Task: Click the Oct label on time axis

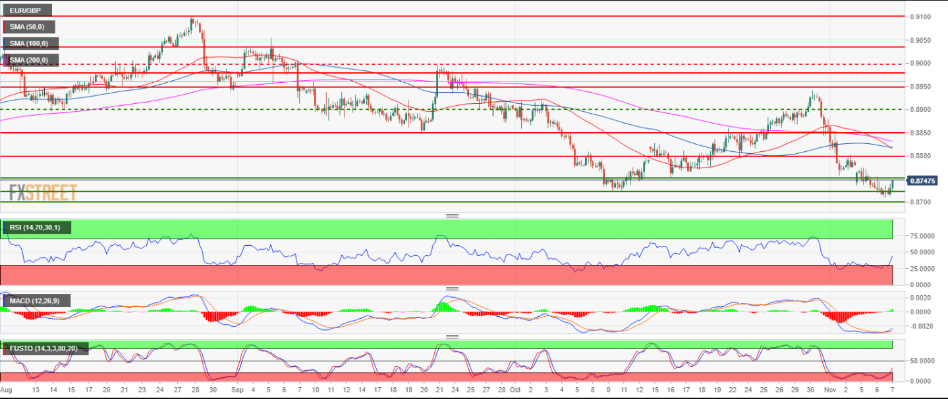Action: [516, 390]
